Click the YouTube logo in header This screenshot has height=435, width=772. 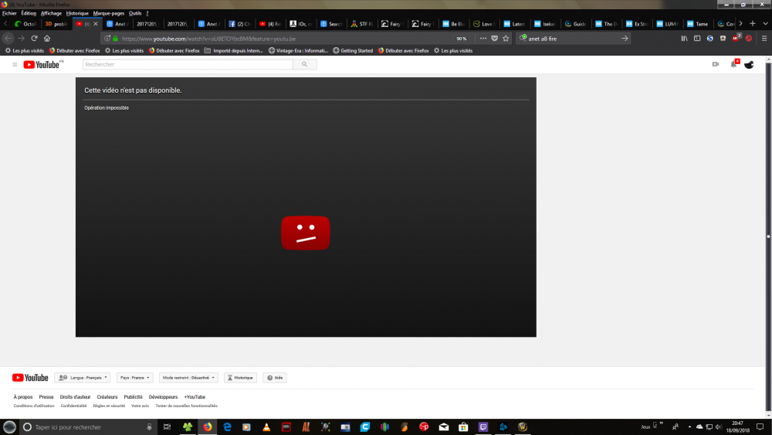pos(43,65)
